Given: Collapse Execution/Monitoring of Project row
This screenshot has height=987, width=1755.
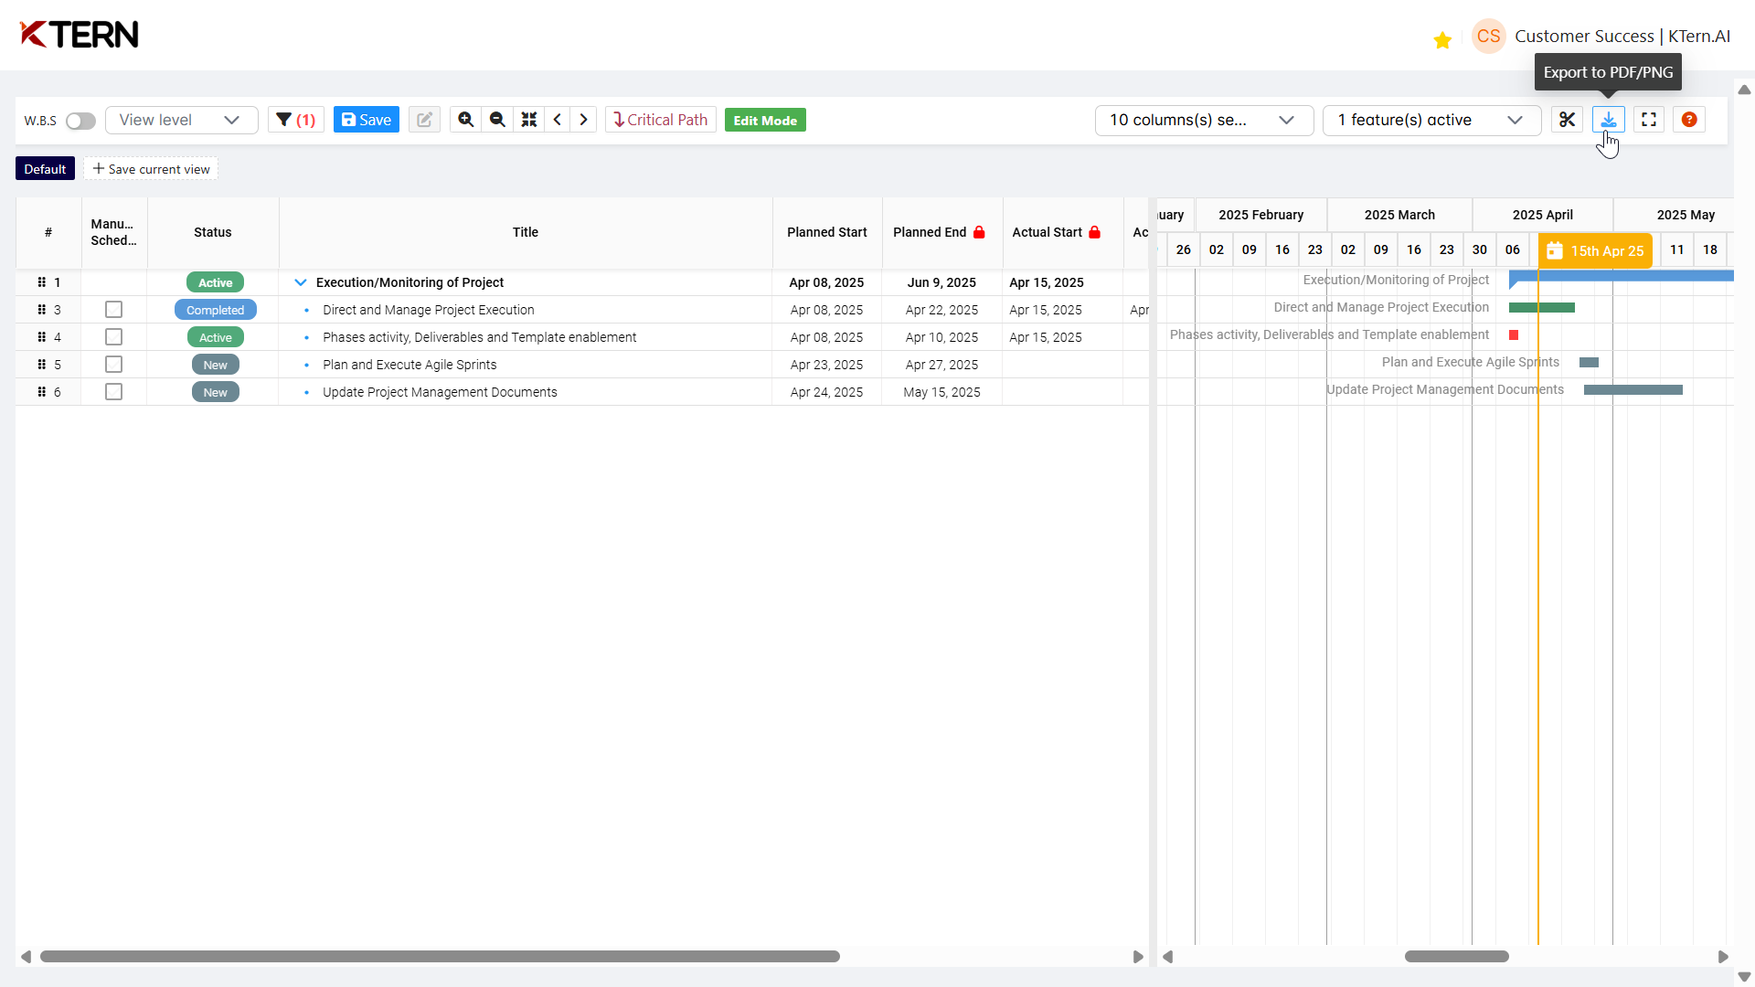Looking at the screenshot, I should pyautogui.click(x=301, y=282).
